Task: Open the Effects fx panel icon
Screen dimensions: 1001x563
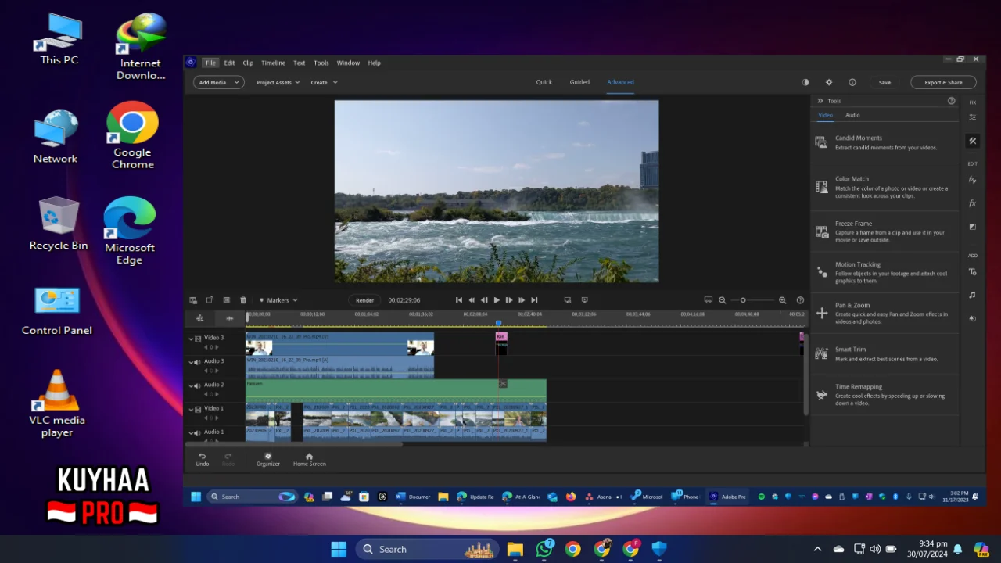Action: (x=972, y=203)
